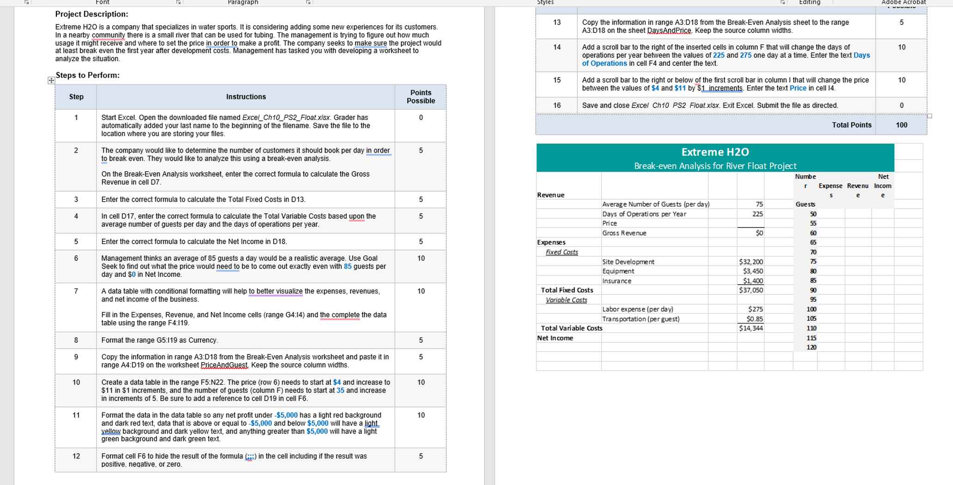Click the file name Excel_Ch10_PS2_Float.xlsx in step 1
The height and width of the screenshot is (485, 953).
click(286, 118)
